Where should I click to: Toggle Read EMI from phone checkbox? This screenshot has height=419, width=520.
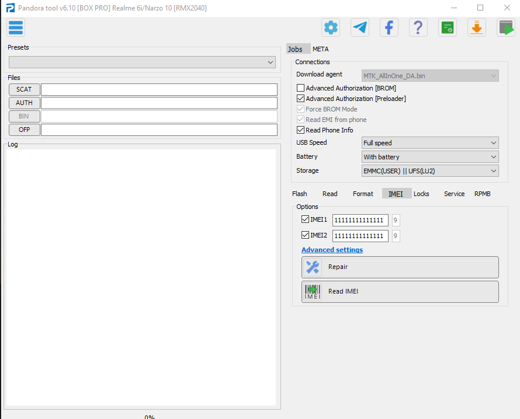coord(300,120)
